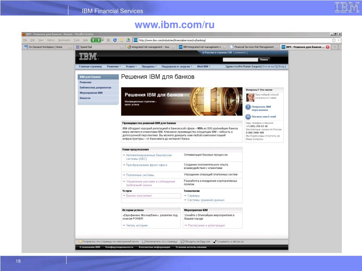The image size is (362, 271).
Task: Open the File menu
Action: pos(25,40)
